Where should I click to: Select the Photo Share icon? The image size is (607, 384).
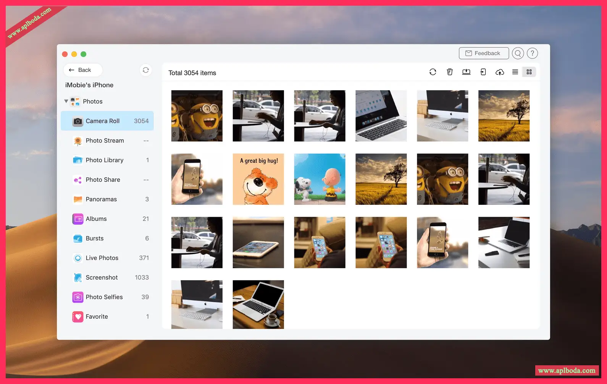tap(78, 180)
